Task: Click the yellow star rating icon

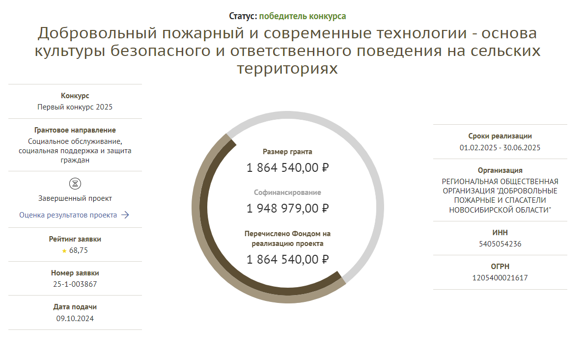Action: point(64,251)
